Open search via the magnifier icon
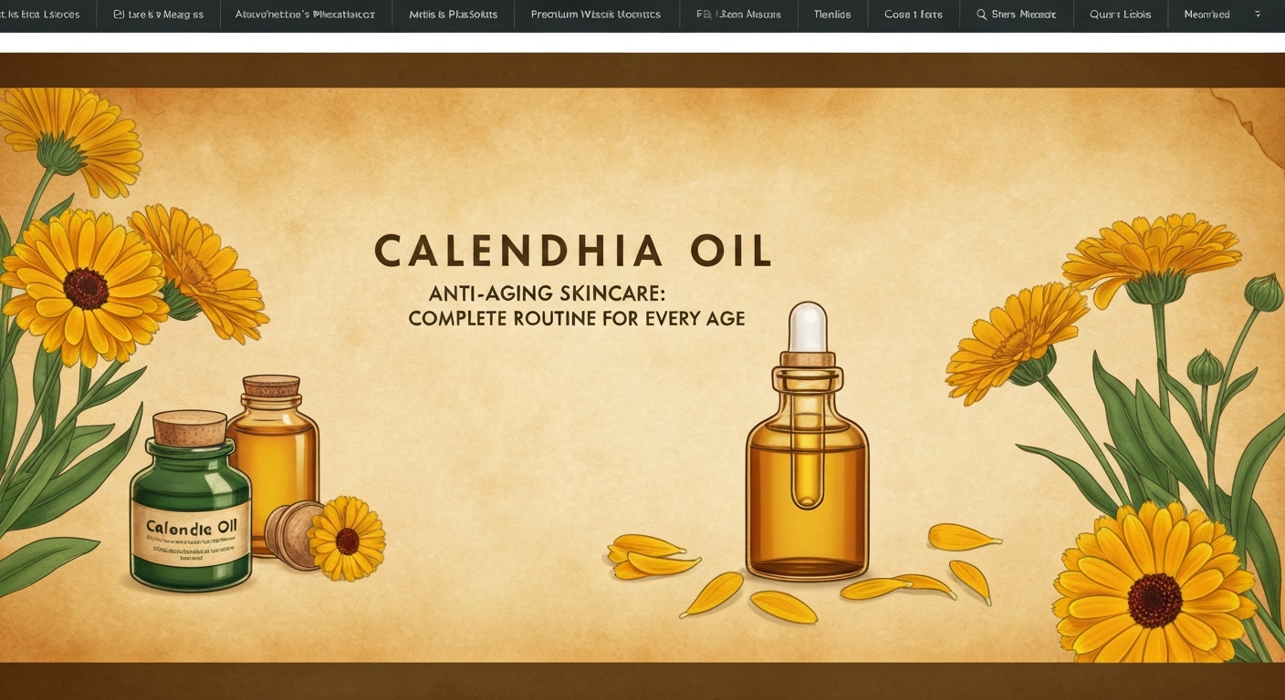Screen dimensions: 1285x700 [980, 15]
